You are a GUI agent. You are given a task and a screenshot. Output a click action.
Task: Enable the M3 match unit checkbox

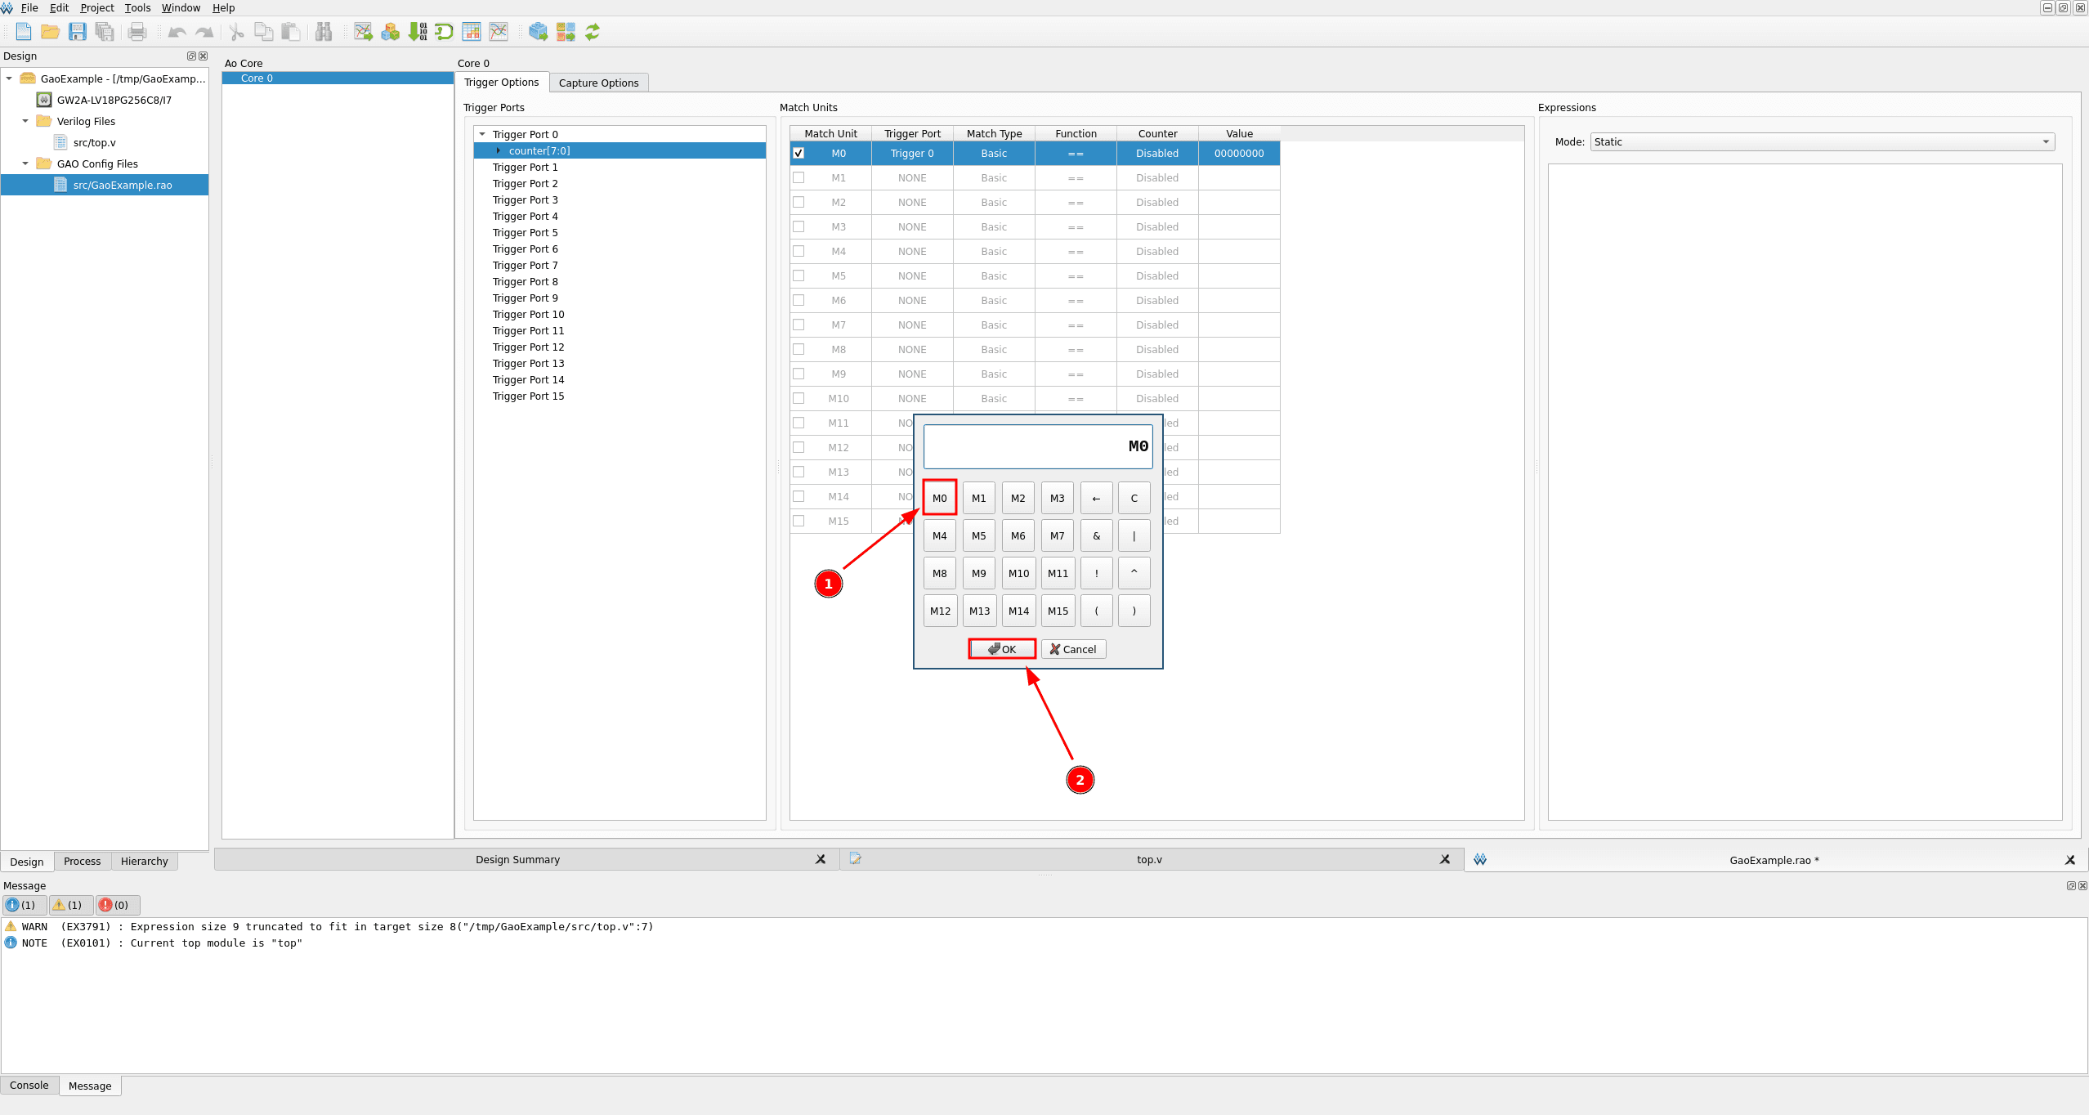pos(798,226)
